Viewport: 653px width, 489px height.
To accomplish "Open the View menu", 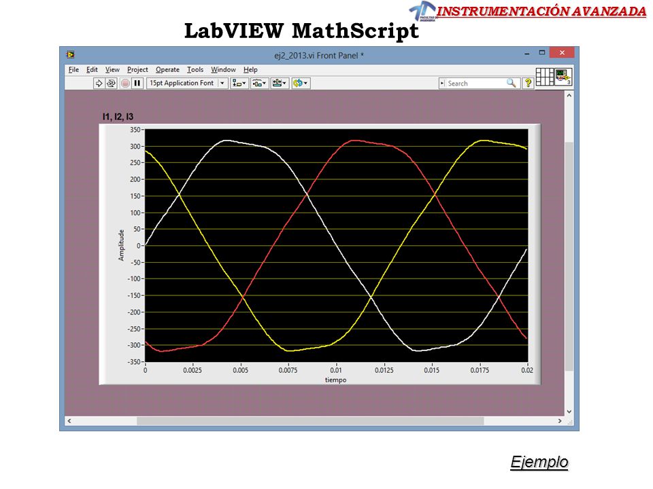I will pyautogui.click(x=112, y=69).
